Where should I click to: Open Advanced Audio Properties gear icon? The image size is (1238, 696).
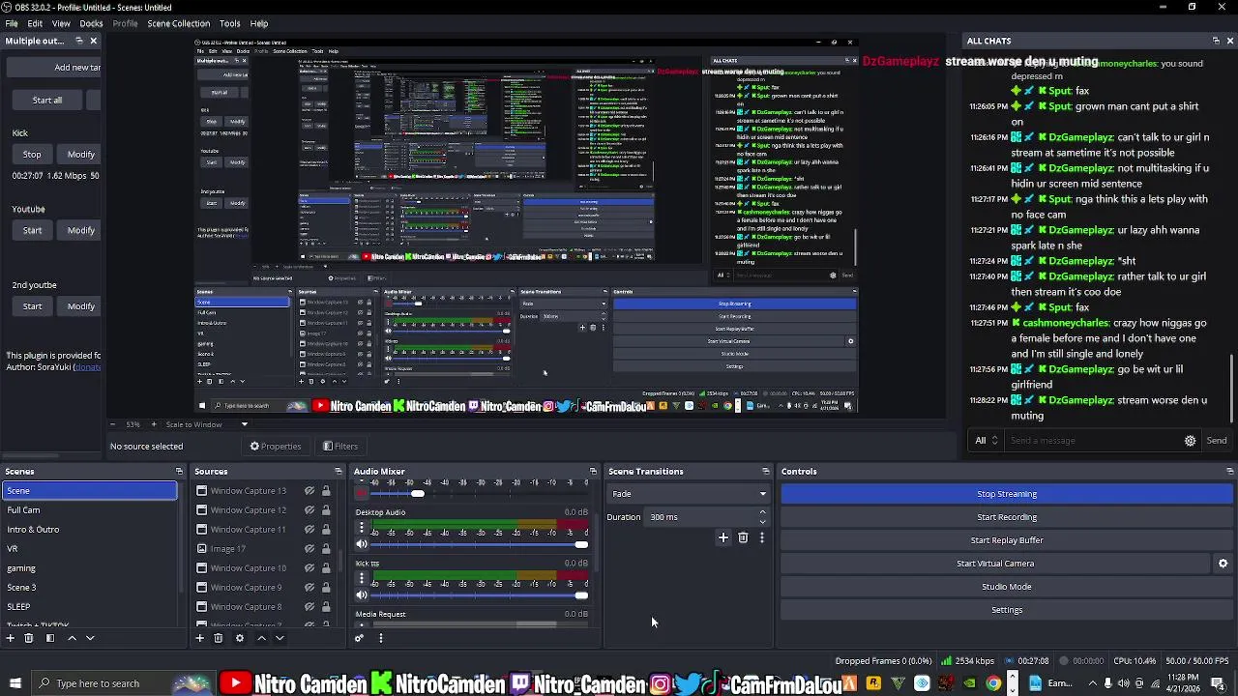(x=359, y=638)
